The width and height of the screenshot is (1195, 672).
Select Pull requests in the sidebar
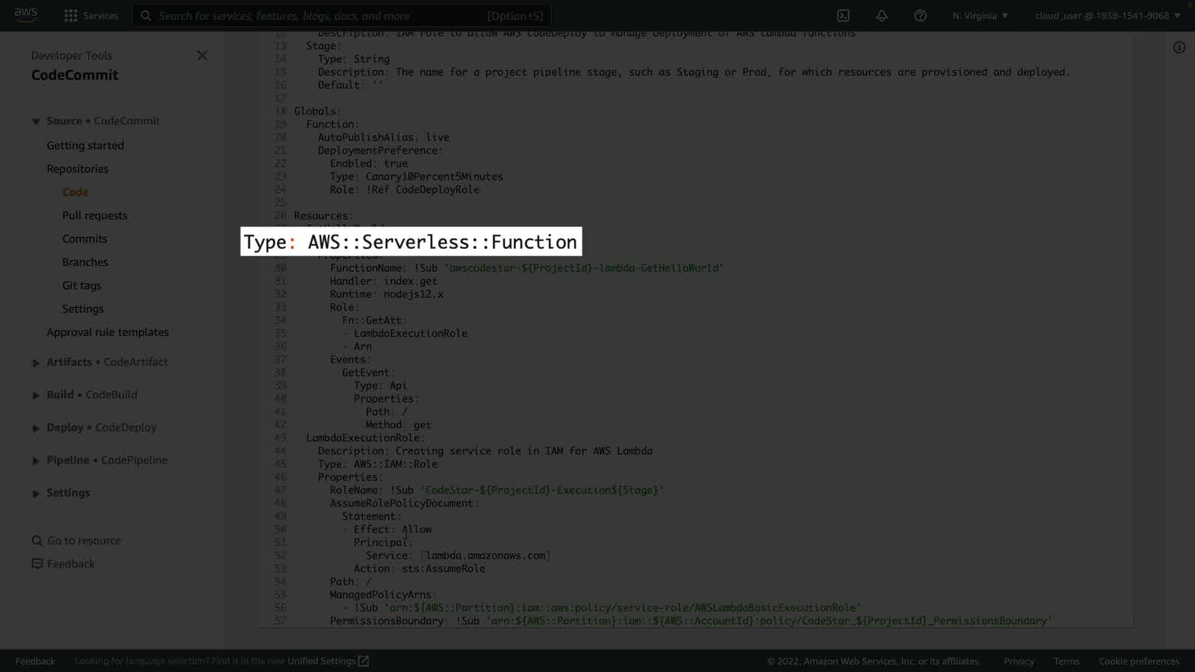(x=95, y=215)
